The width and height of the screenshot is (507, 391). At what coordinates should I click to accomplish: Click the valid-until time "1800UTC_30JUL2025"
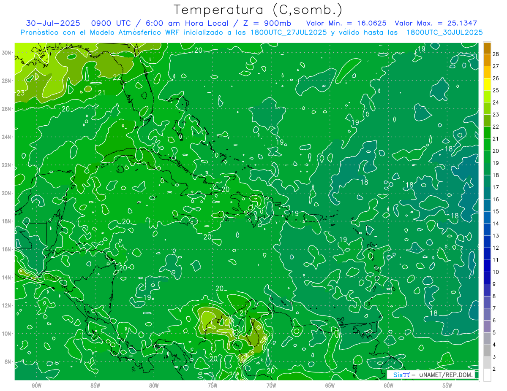[x=444, y=32]
